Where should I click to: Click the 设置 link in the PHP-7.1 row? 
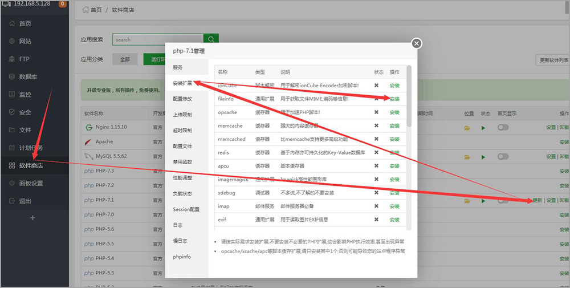551,200
